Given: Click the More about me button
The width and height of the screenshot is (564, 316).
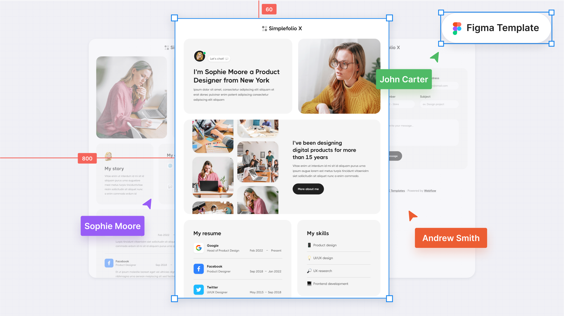Looking at the screenshot, I should 308,189.
